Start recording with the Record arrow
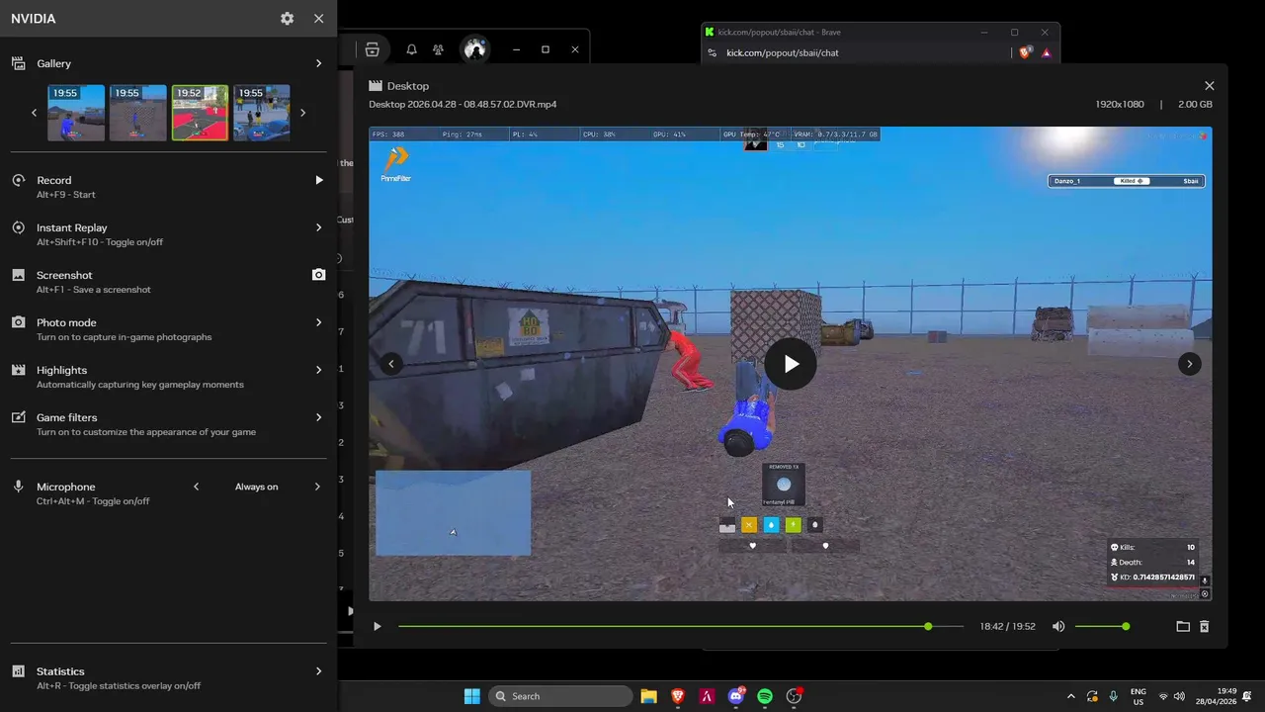 318,180
